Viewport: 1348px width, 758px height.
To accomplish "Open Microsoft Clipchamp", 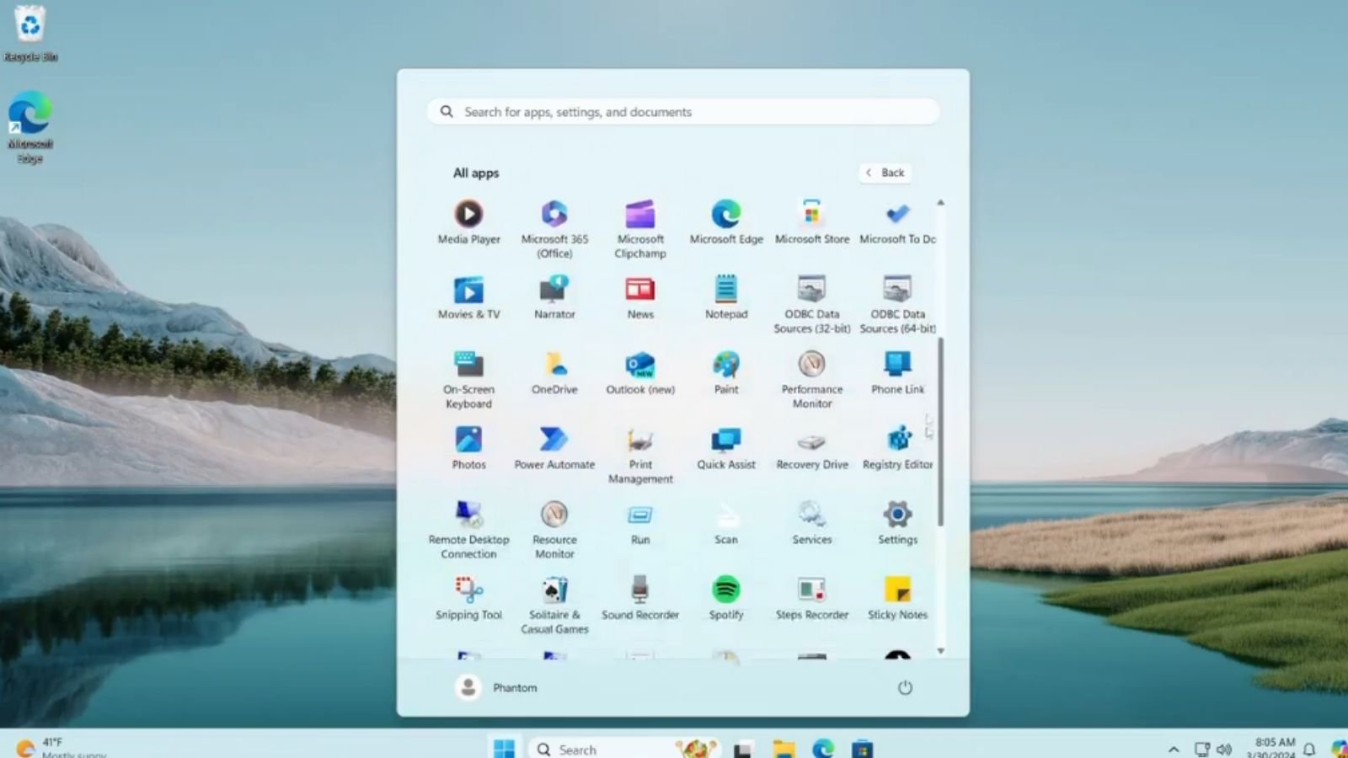I will pyautogui.click(x=640, y=229).
